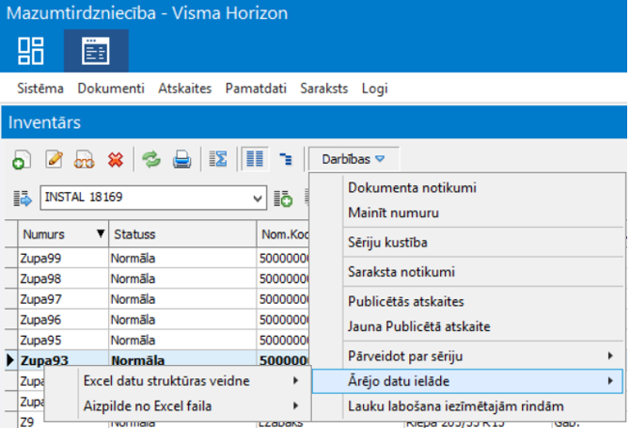Expand Excel datu struktūras veidne submenu arrow
630x428 pixels.
pyautogui.click(x=295, y=380)
